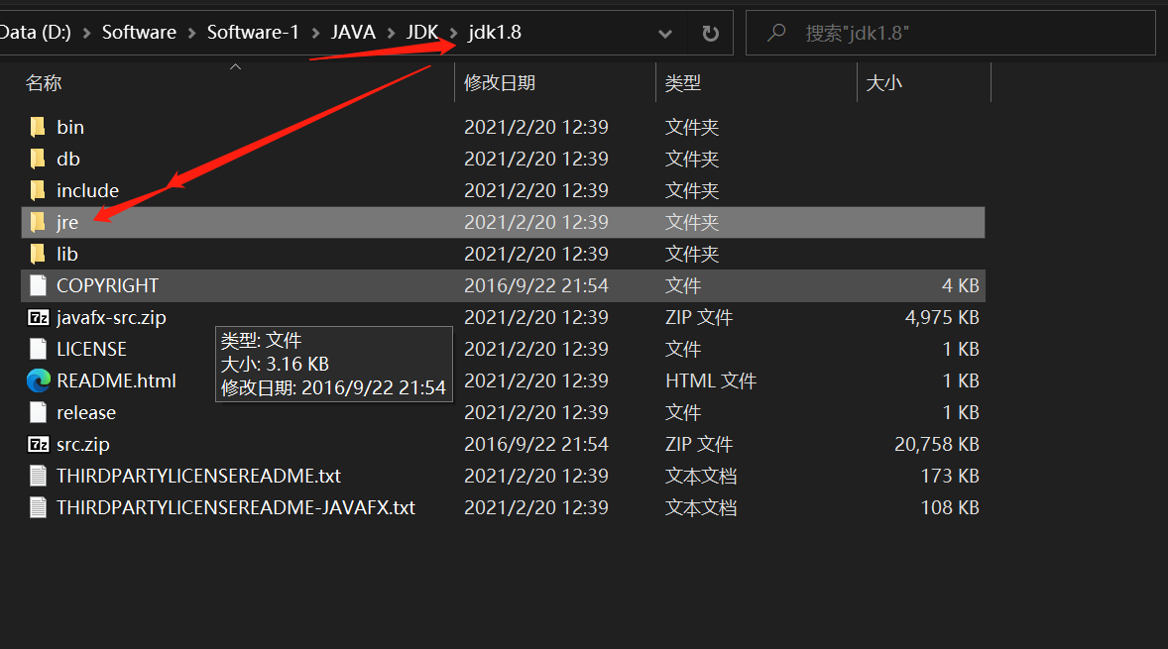
Task: Open the address bar history dropdown
Action: click(665, 34)
